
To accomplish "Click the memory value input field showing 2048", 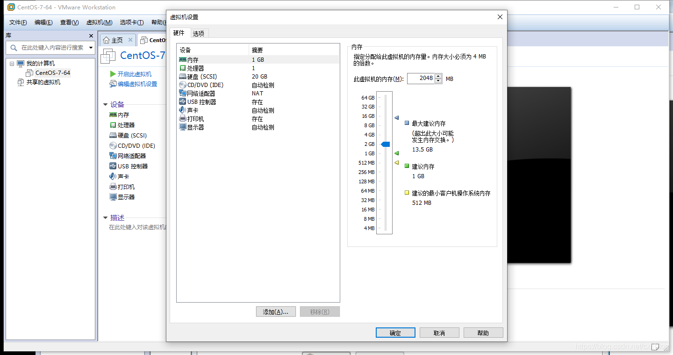I will [421, 79].
